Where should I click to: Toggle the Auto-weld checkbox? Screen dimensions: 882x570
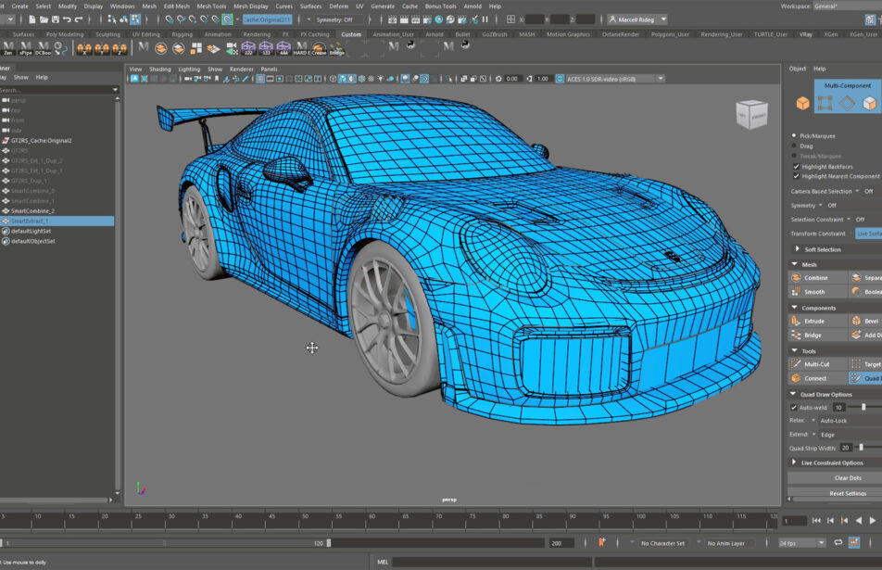[794, 408]
